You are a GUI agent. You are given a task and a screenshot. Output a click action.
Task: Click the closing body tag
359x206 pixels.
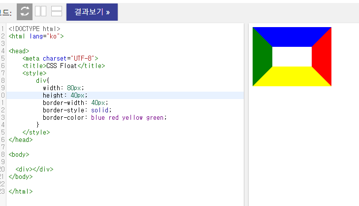pos(21,176)
